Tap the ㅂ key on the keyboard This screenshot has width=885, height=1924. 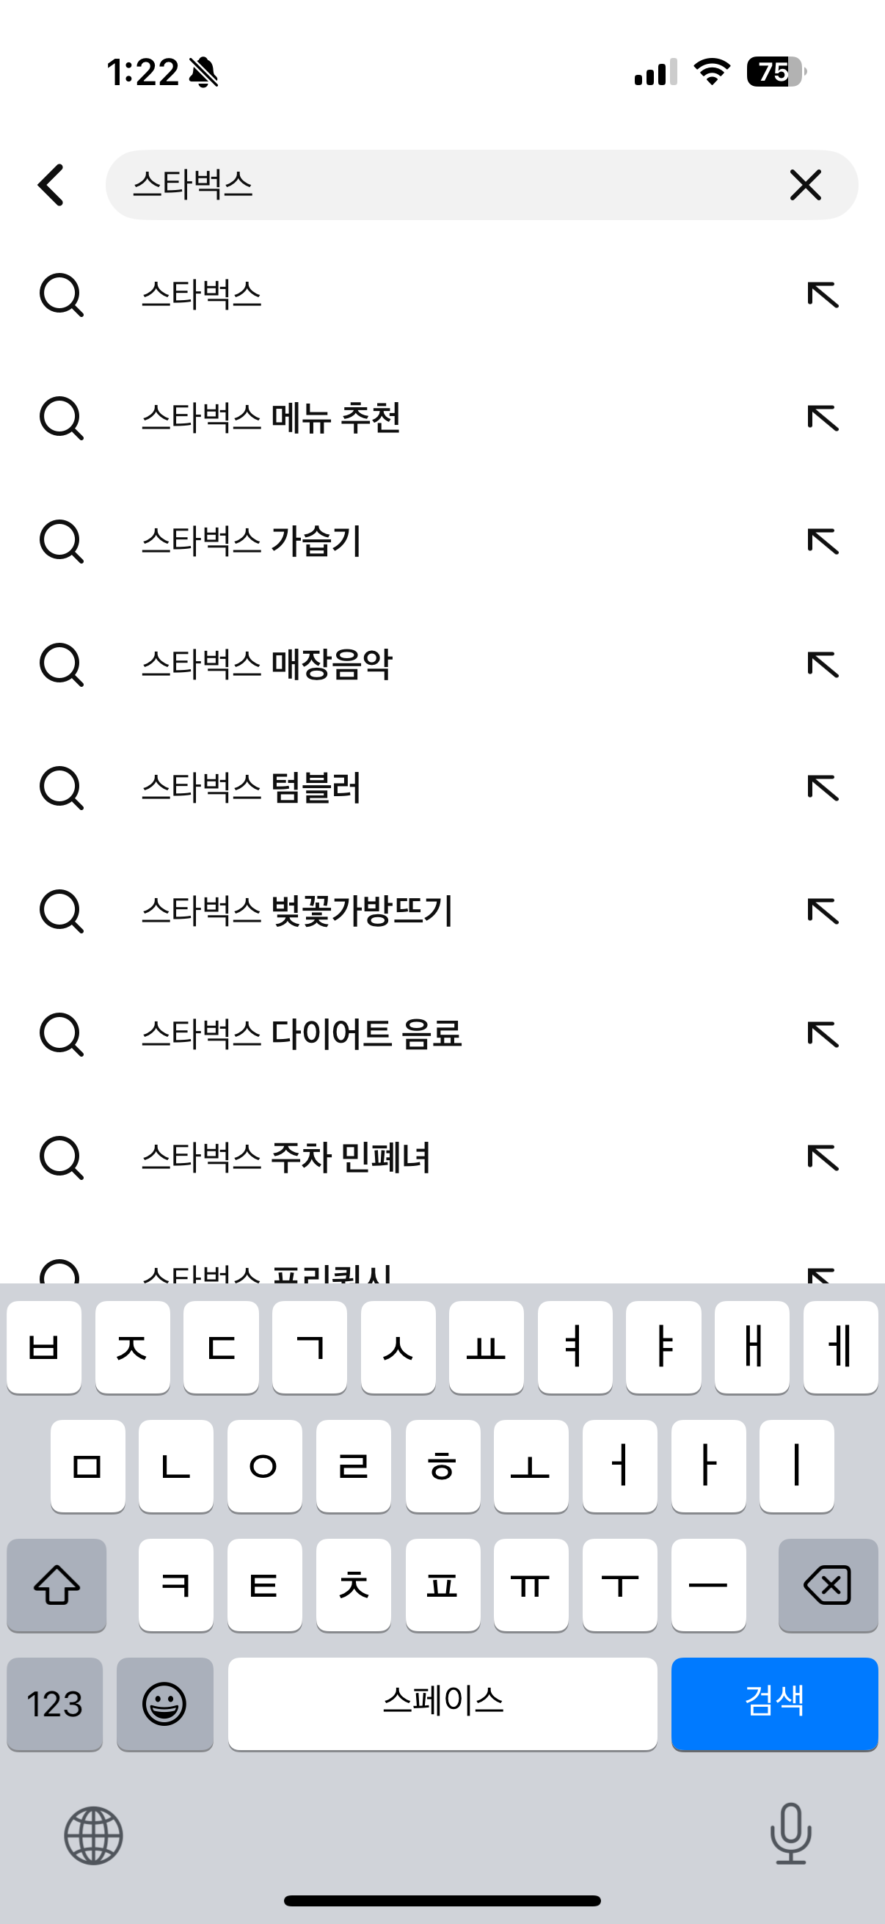click(x=44, y=1347)
